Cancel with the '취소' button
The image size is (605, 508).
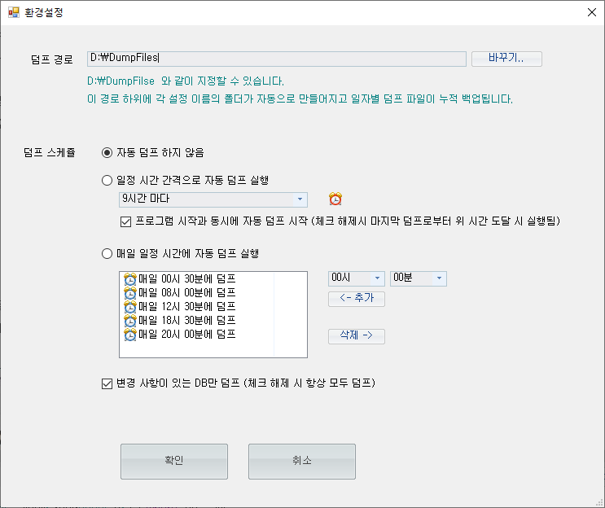(x=302, y=462)
